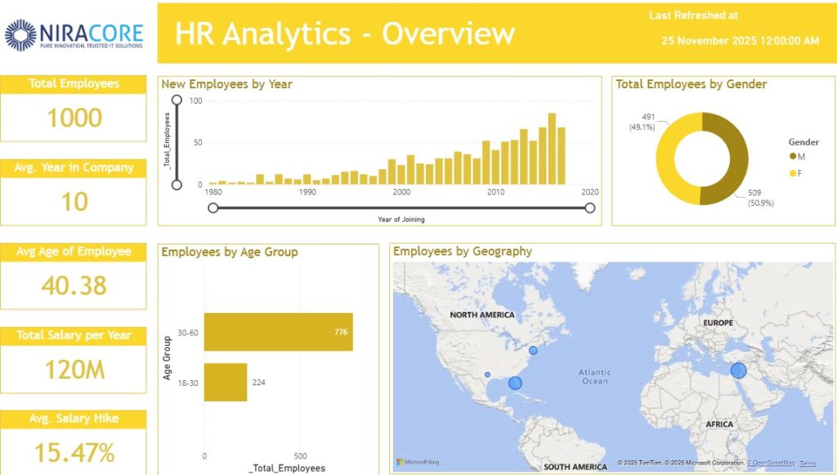The image size is (837, 475).
Task: Click the right handle of Year of Joining slider
Action: [590, 208]
